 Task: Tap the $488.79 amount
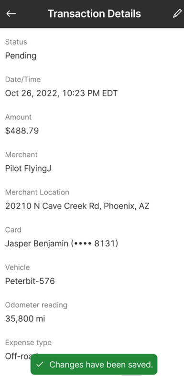click(x=22, y=131)
